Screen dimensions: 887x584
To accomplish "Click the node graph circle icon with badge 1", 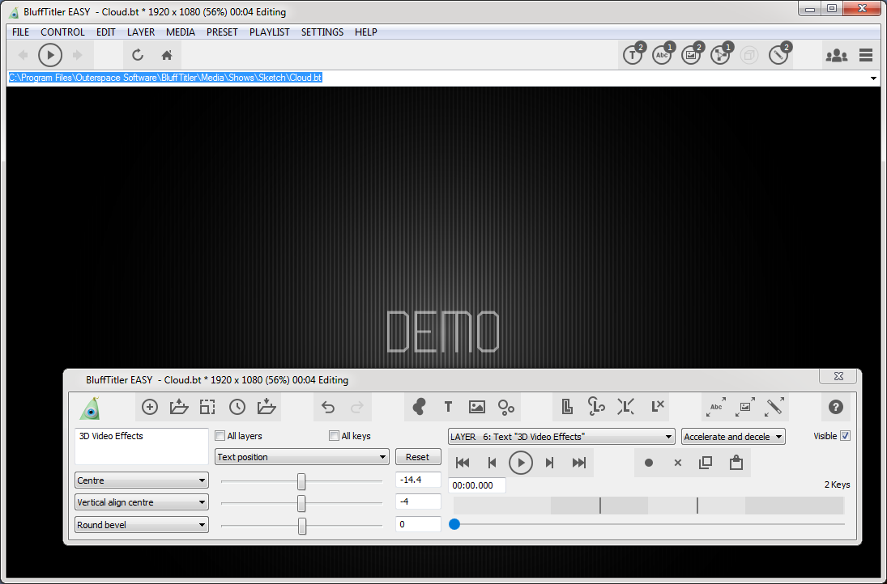I will point(721,54).
